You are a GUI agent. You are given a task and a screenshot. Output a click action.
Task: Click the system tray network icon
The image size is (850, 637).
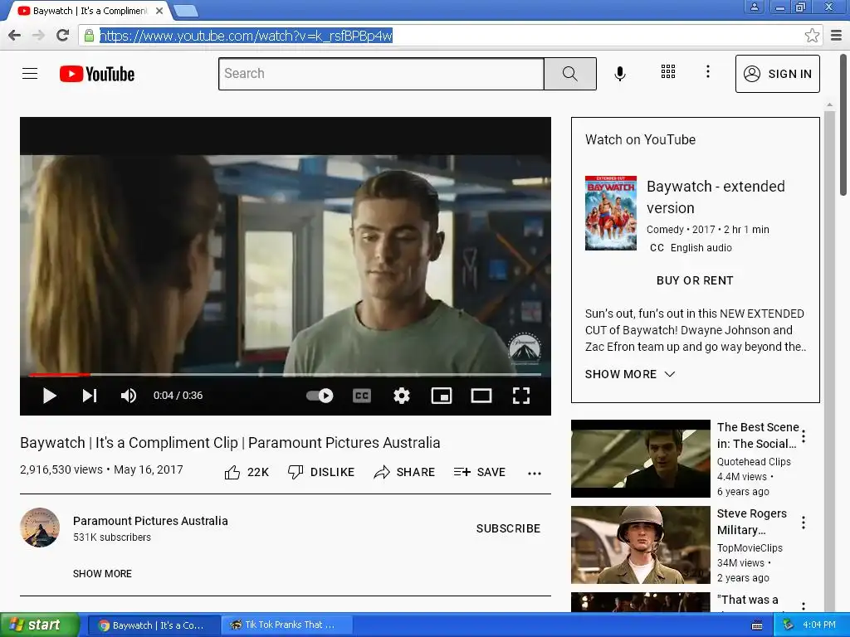coord(788,625)
